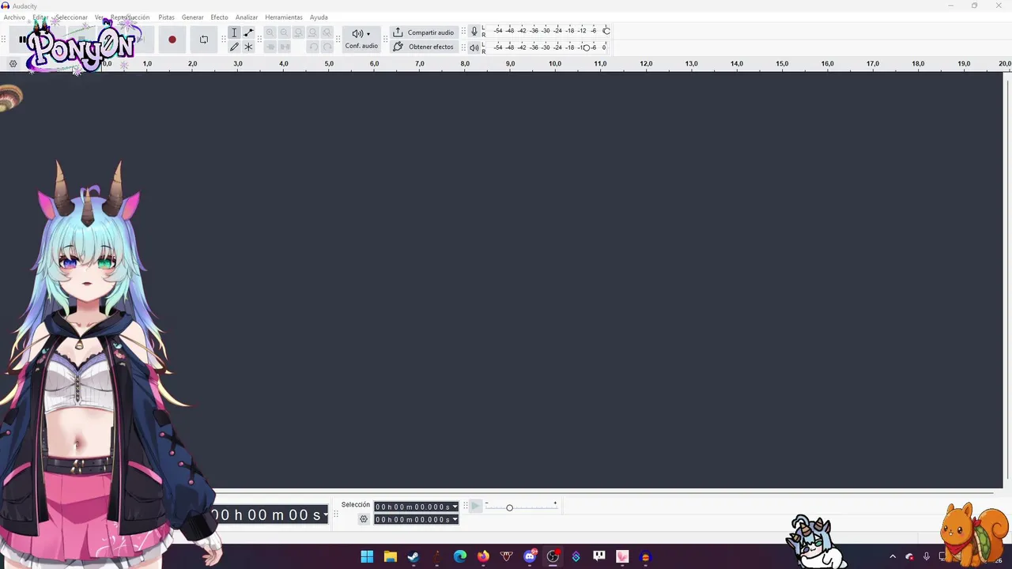This screenshot has width=1012, height=569.
Task: Show hidden system tray icons chevron
Action: (893, 556)
